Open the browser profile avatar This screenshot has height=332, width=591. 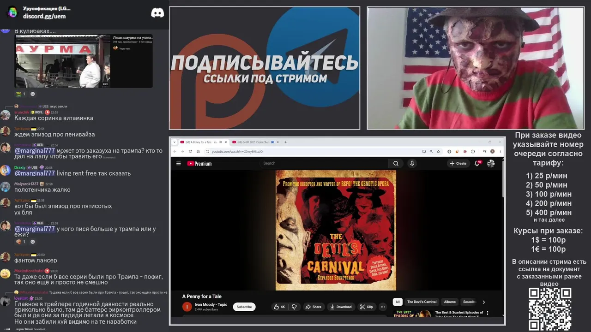pyautogui.click(x=492, y=151)
